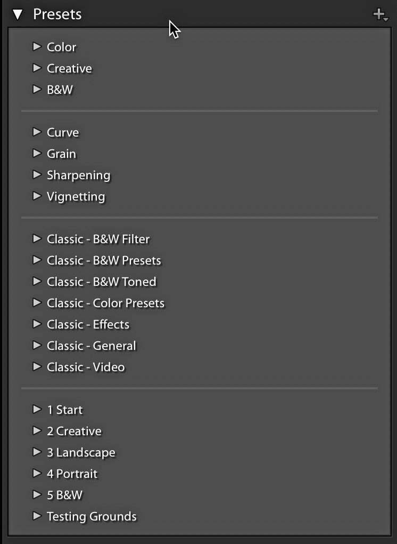This screenshot has width=397, height=544.
Task: Expand Classic - B&W Filter arrow
Action: pos(37,239)
